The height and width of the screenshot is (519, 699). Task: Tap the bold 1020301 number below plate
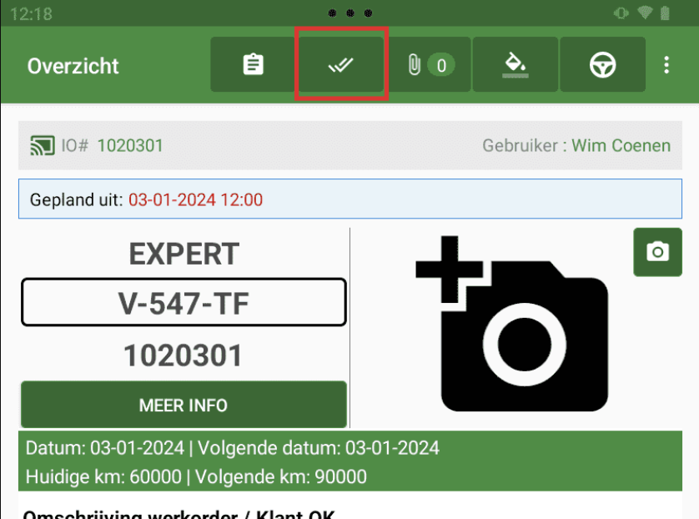[x=183, y=355]
